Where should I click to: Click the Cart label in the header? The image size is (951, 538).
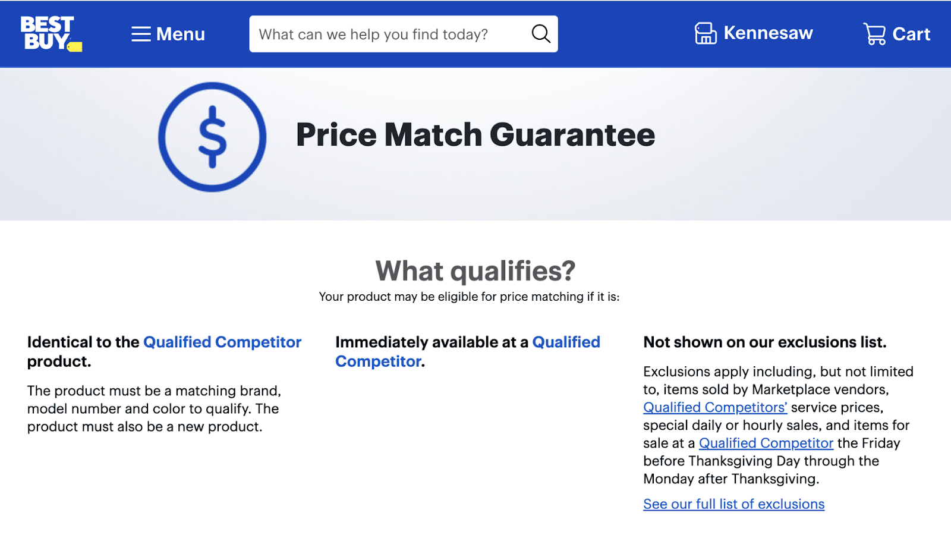[911, 34]
